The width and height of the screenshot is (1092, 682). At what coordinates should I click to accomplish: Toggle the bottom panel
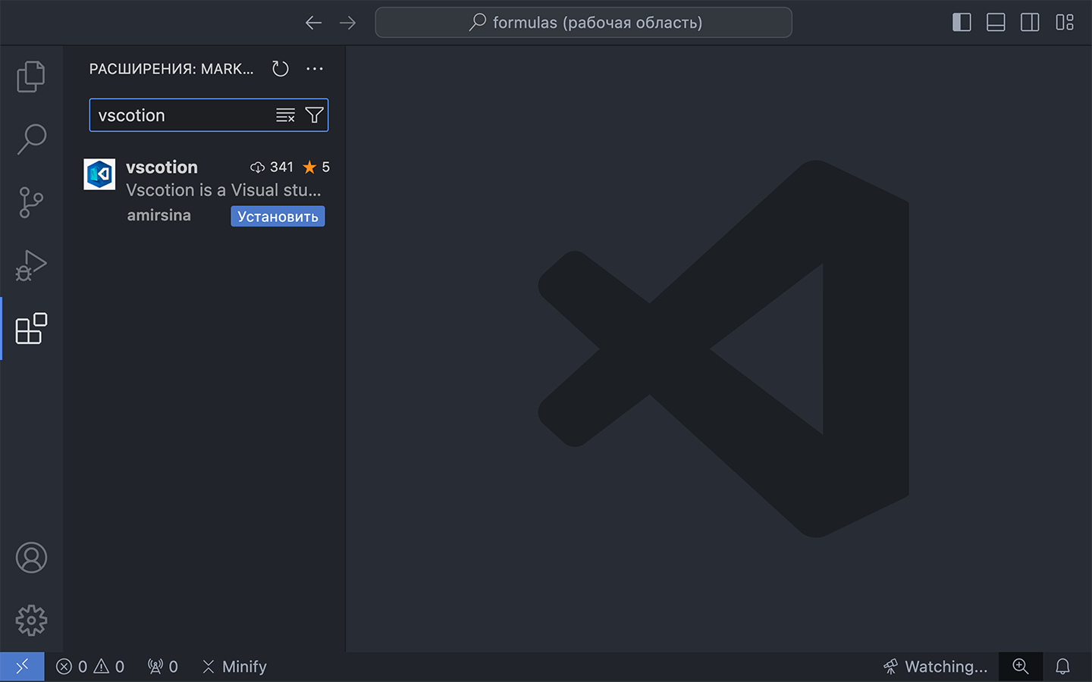(996, 23)
